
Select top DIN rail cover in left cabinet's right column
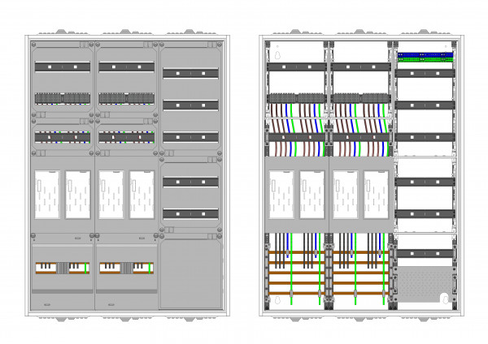click(x=190, y=73)
